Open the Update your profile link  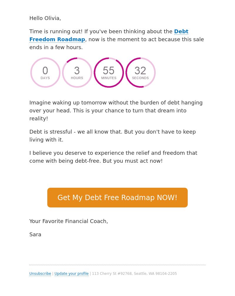71,274
